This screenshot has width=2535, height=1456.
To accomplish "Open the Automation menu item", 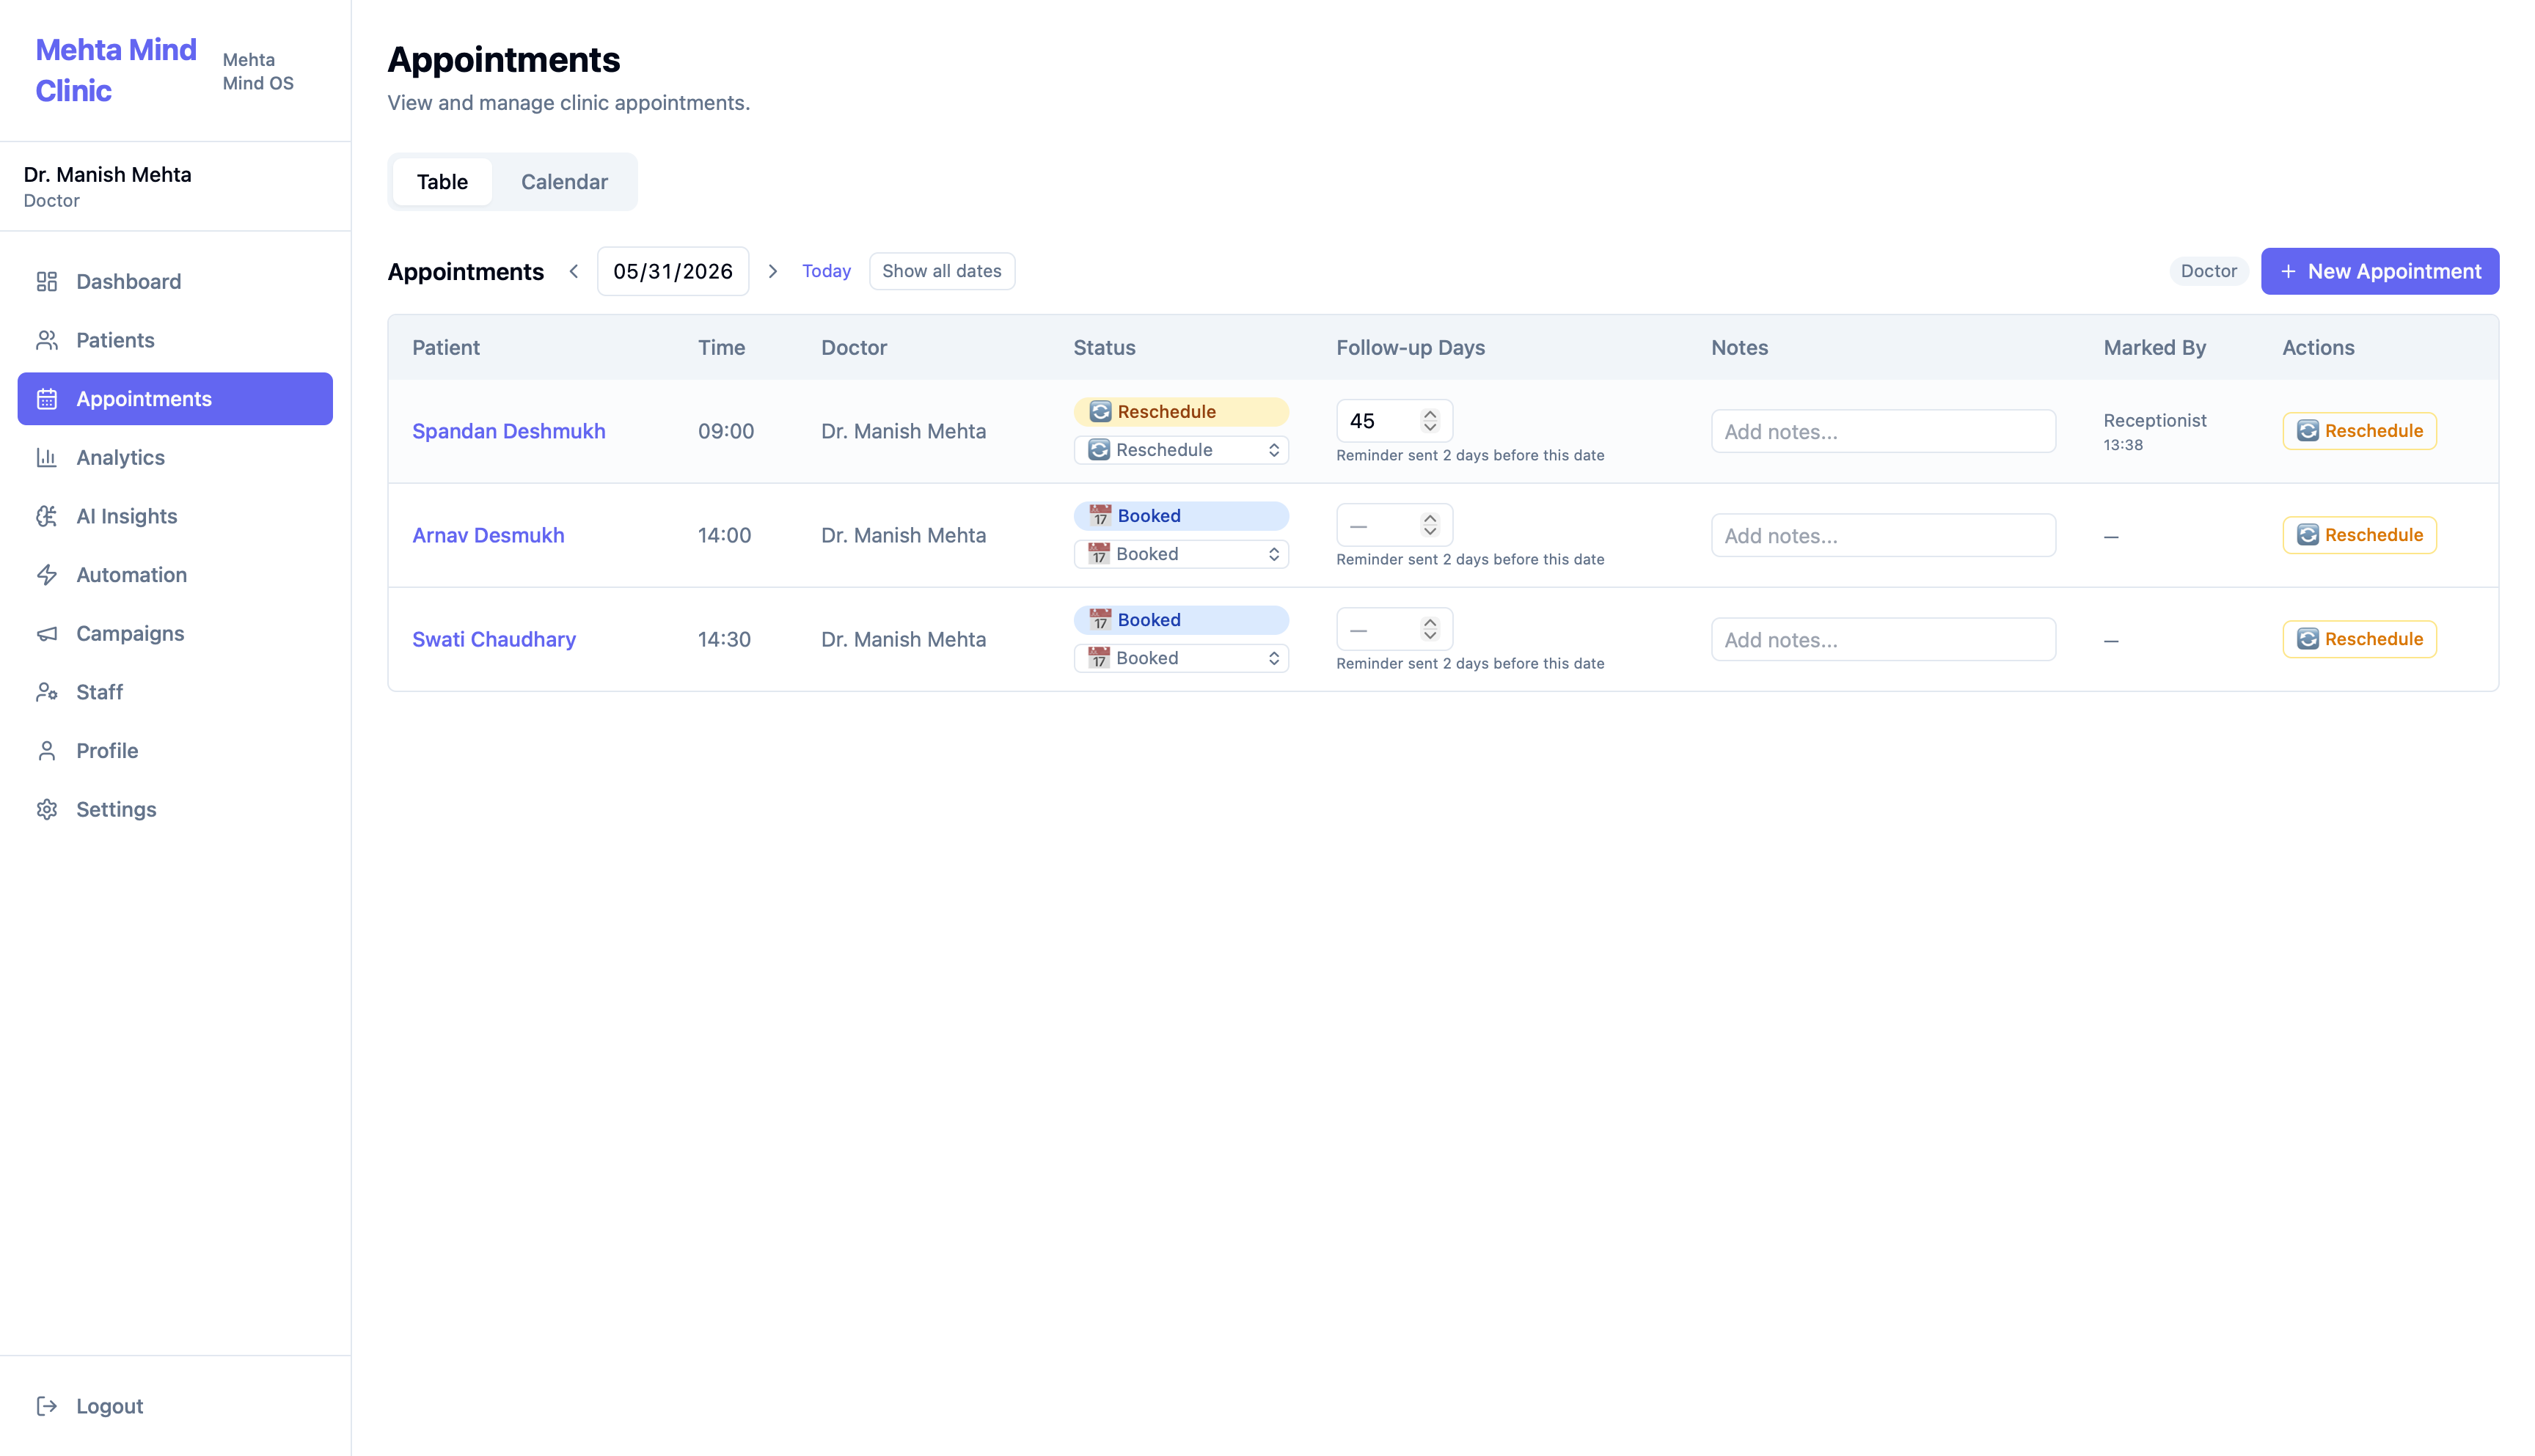I will pyautogui.click(x=175, y=575).
